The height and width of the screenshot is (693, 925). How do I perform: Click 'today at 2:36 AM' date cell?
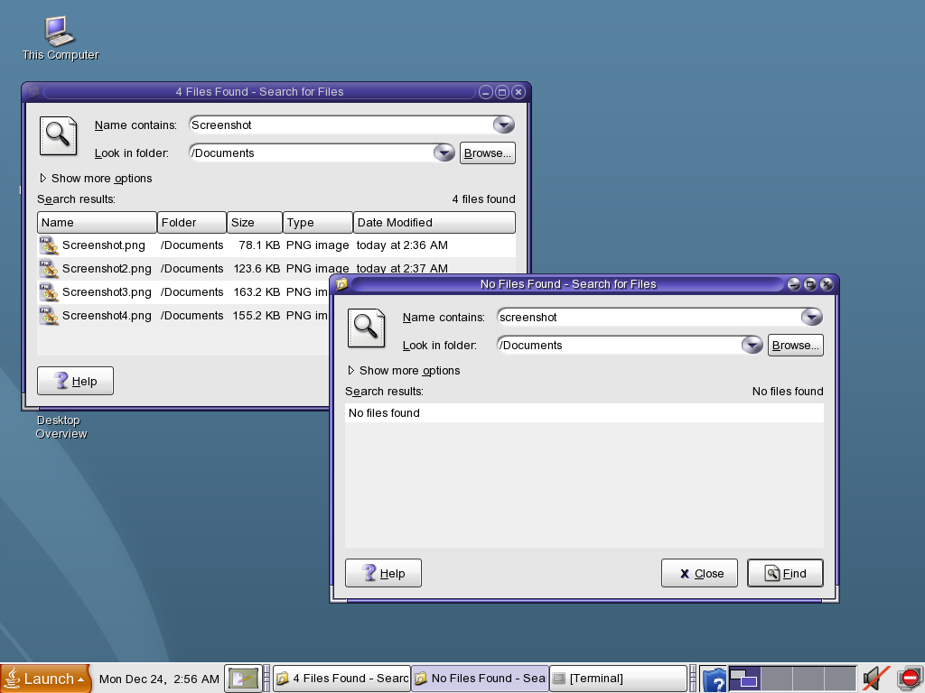point(402,245)
